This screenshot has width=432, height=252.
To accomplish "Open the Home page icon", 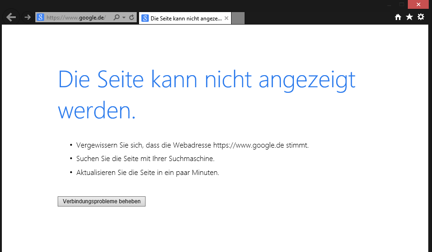I will click(398, 17).
